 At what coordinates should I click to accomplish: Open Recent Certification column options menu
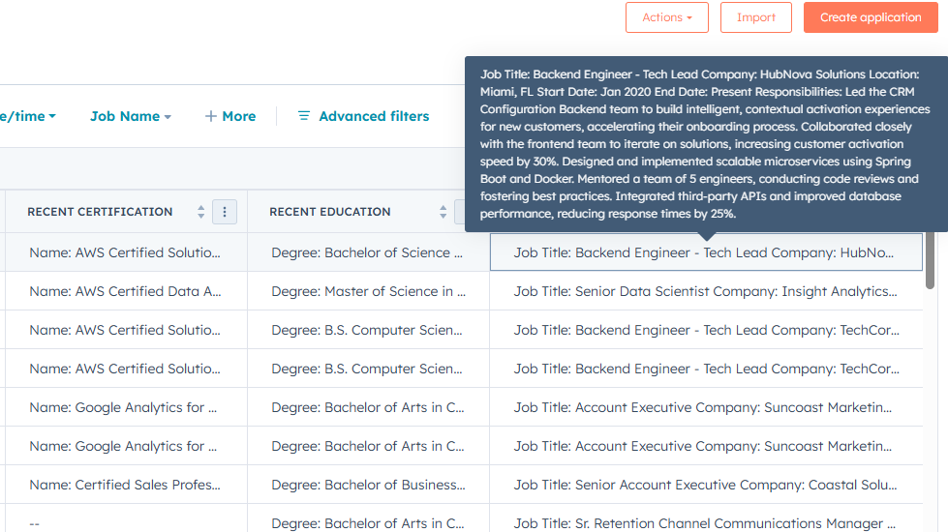pos(225,212)
